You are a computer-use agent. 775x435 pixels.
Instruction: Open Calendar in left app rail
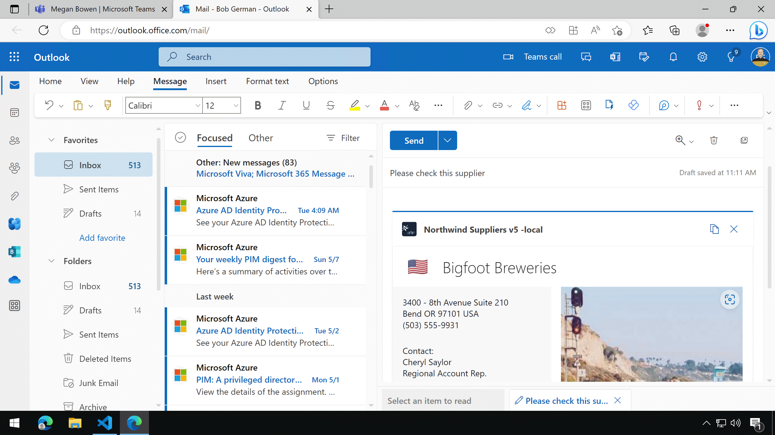tap(15, 113)
